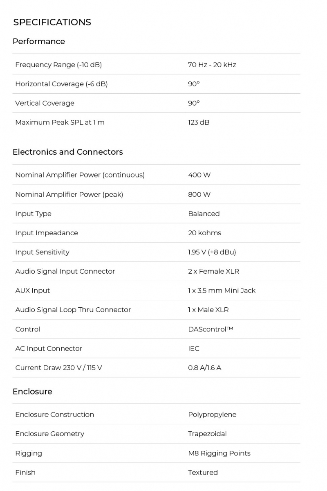Click the Enclosure section heading
Screen dimensions: 327x491
coord(32,392)
